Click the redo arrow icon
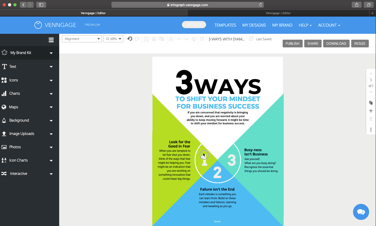376x226 pixels. tap(137, 39)
